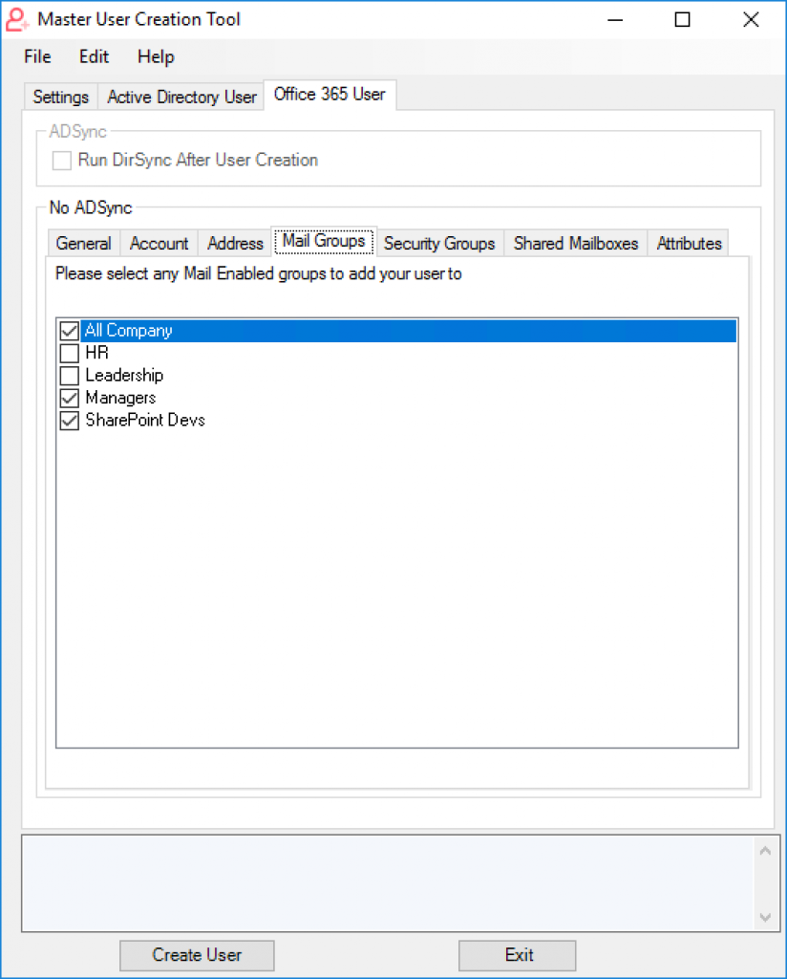The width and height of the screenshot is (787, 979).
Task: Click the Create User button
Action: (x=197, y=955)
